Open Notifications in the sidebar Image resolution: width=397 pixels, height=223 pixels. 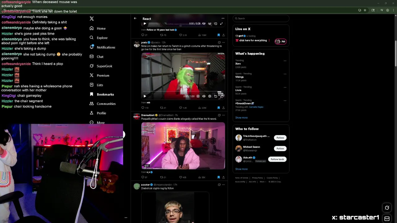pos(102,47)
